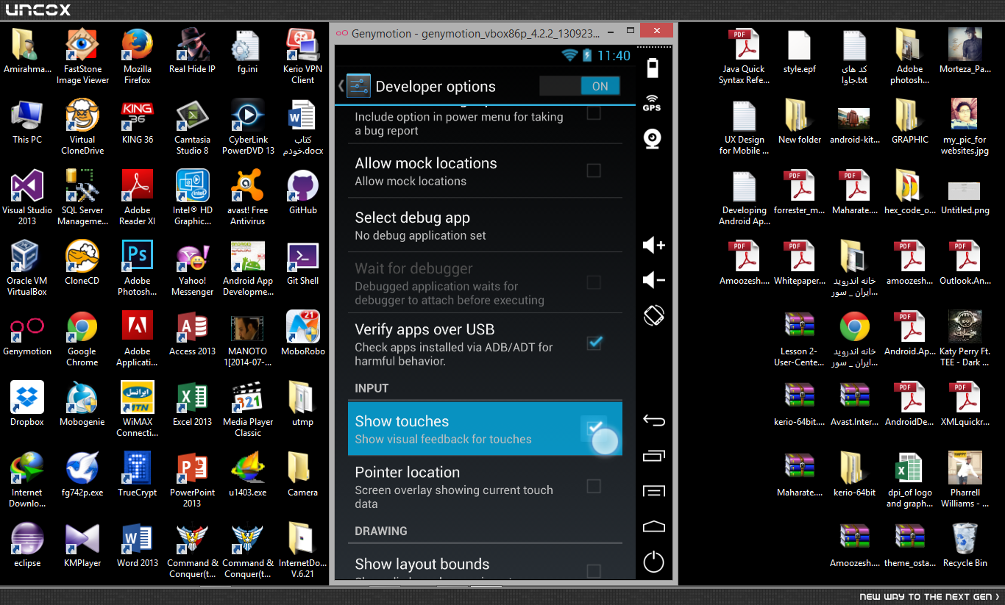This screenshot has height=605, width=1005.
Task: Open Excel 2013 desktop shortcut
Action: coord(192,398)
